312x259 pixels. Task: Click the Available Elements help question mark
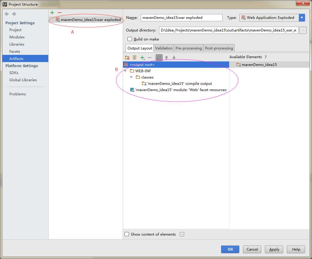265,57
